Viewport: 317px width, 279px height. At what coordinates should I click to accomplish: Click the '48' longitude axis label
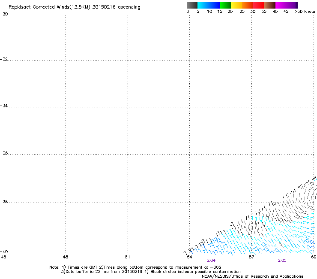click(65, 257)
